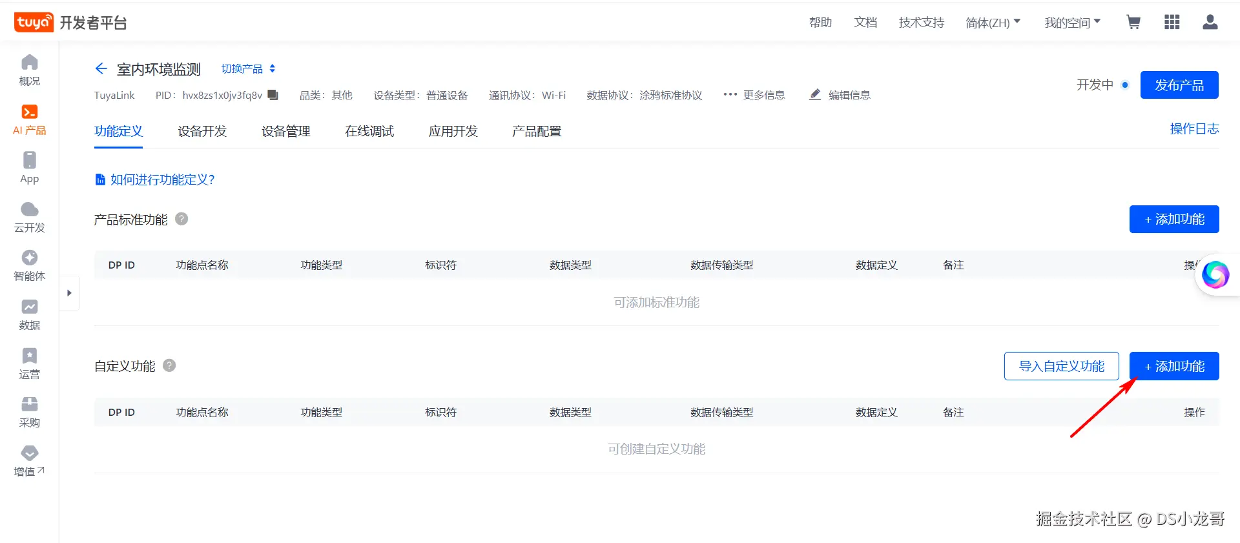Select the 功能定义 tab
The width and height of the screenshot is (1240, 543).
click(118, 131)
